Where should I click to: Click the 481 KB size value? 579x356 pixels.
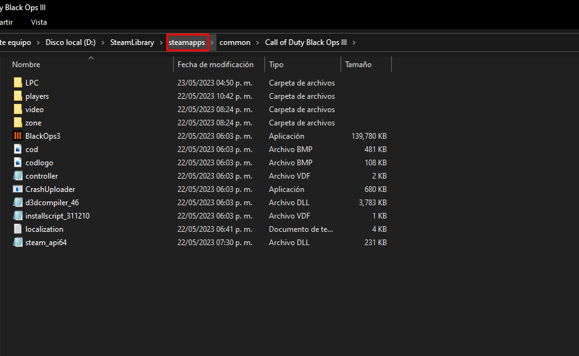pos(375,149)
